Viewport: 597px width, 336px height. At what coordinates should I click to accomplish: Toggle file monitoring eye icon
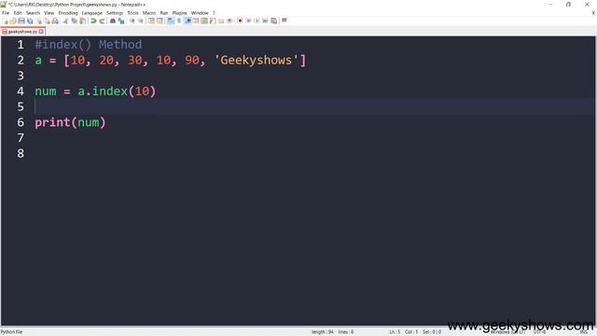[229, 21]
